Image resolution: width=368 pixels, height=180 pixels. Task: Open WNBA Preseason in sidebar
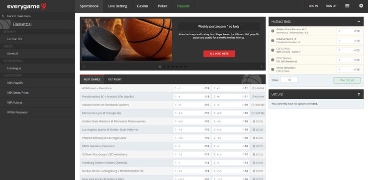[x=38, y=113]
